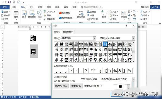Image resolution: width=162 pixels, height=99 pixels.
Task: Click the New document icon in quick access
Action: coord(5,2)
